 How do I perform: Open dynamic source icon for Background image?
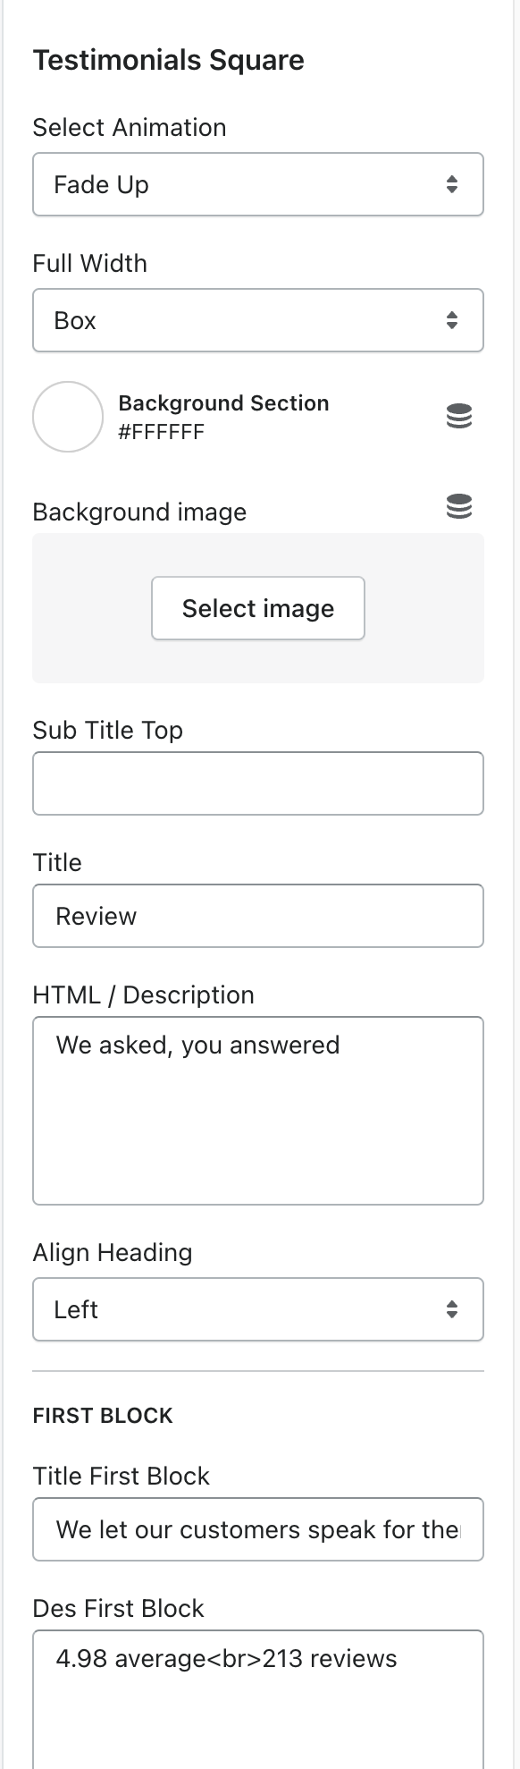point(458,507)
